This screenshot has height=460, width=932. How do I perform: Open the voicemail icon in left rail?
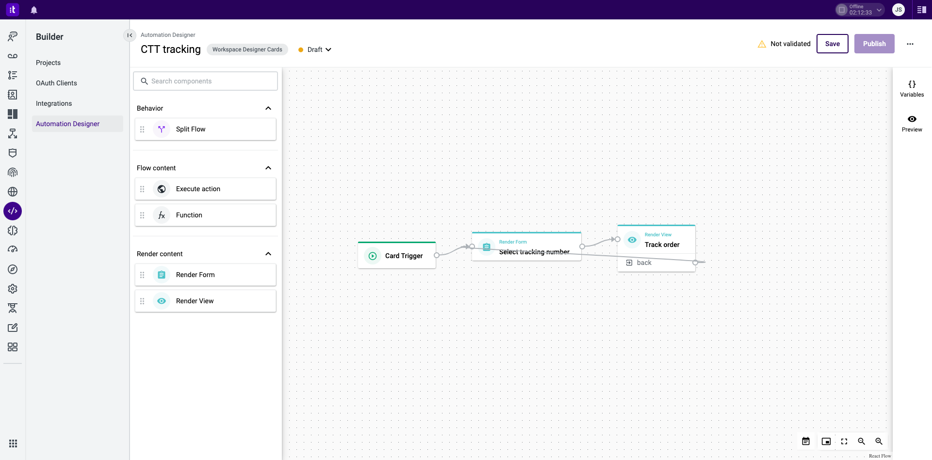tap(13, 56)
